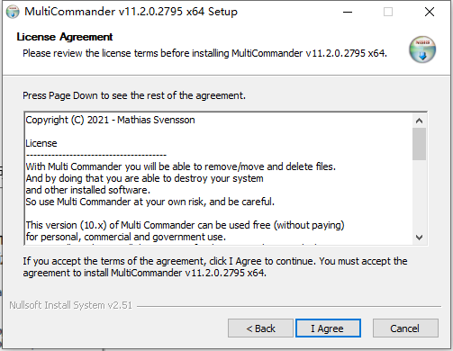Go to previous page with Back button
Viewport: 453px width, 351px height.
(260, 328)
